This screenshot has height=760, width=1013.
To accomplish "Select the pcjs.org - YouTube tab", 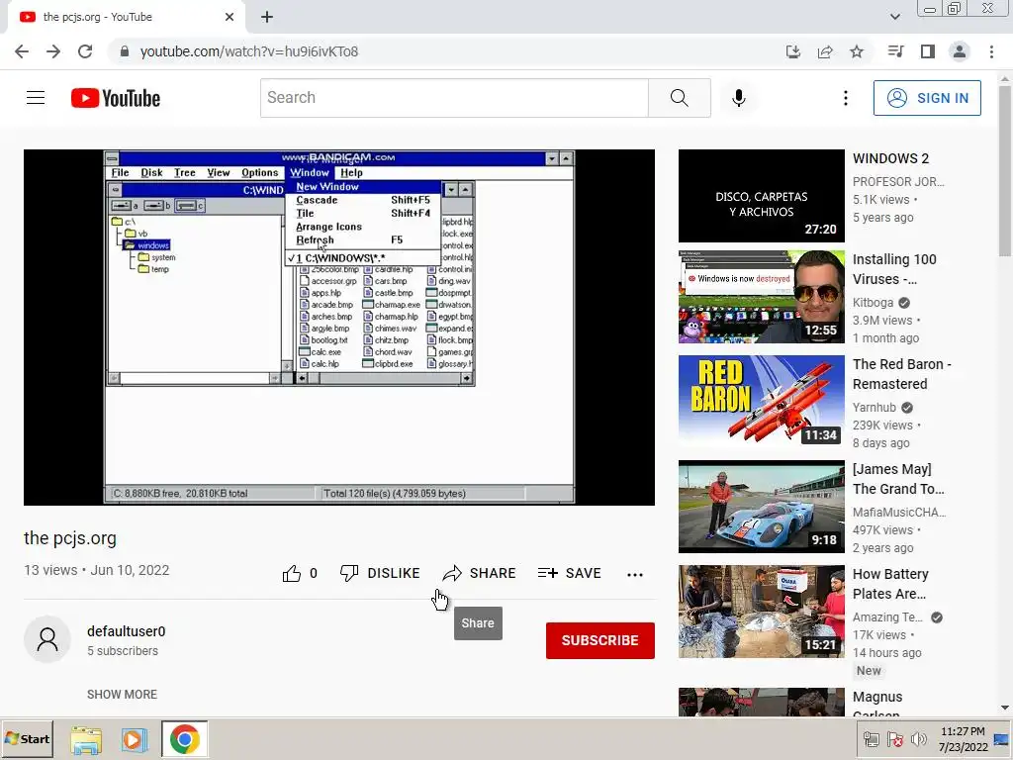I will (126, 17).
